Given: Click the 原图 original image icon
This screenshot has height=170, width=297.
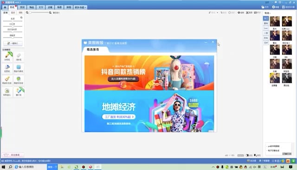Looking at the screenshot, I should point(232,12).
